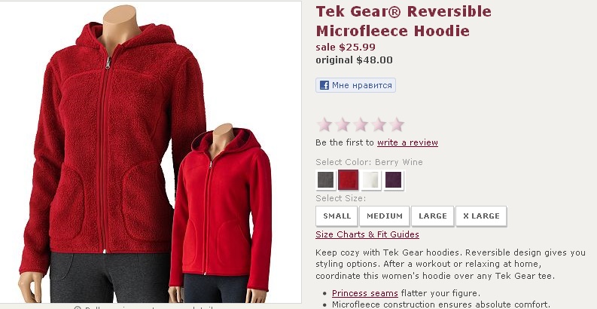Screen dimensions: 597x309
Task: Select the Berry Wine red swatch
Action: click(349, 180)
